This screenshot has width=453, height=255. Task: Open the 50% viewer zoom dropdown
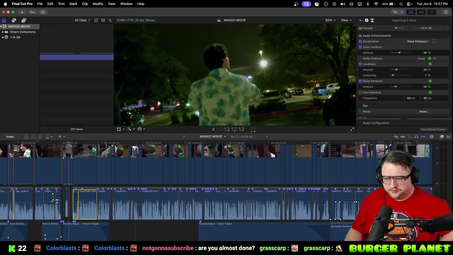pos(330,20)
